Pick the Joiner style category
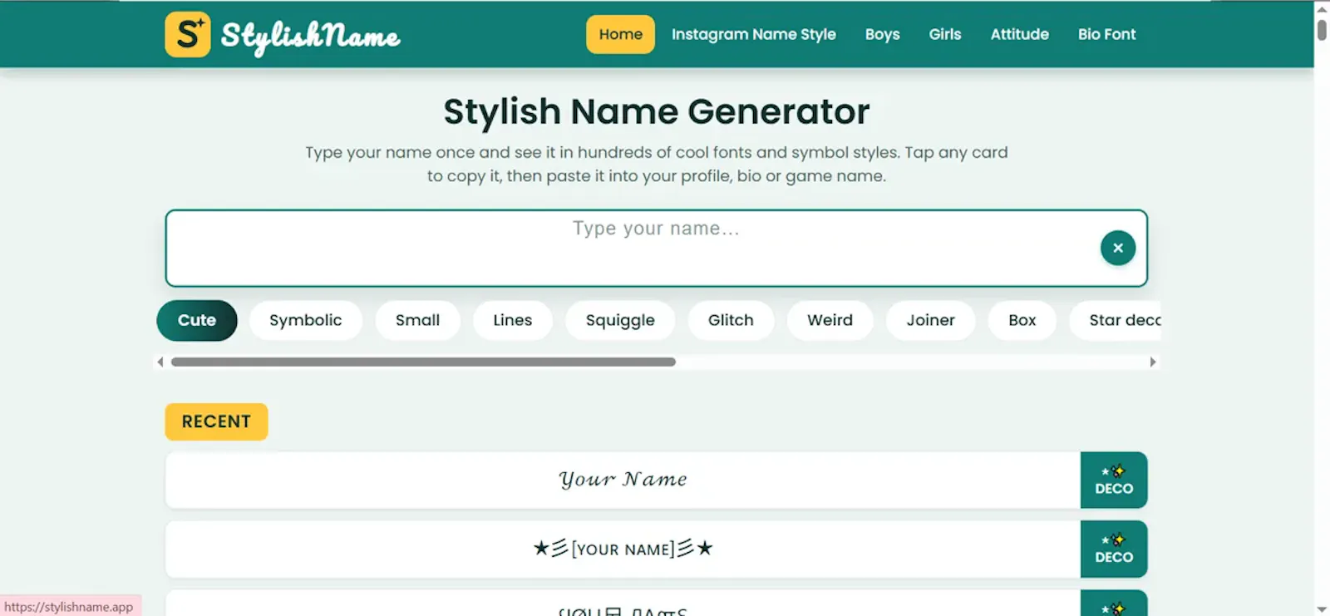 930,320
